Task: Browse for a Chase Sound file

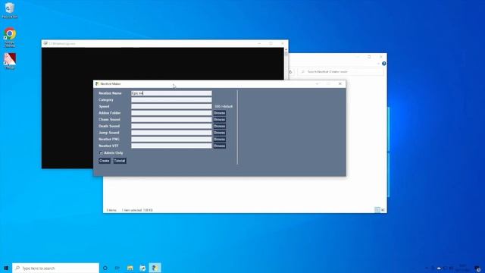Action: 219,120
